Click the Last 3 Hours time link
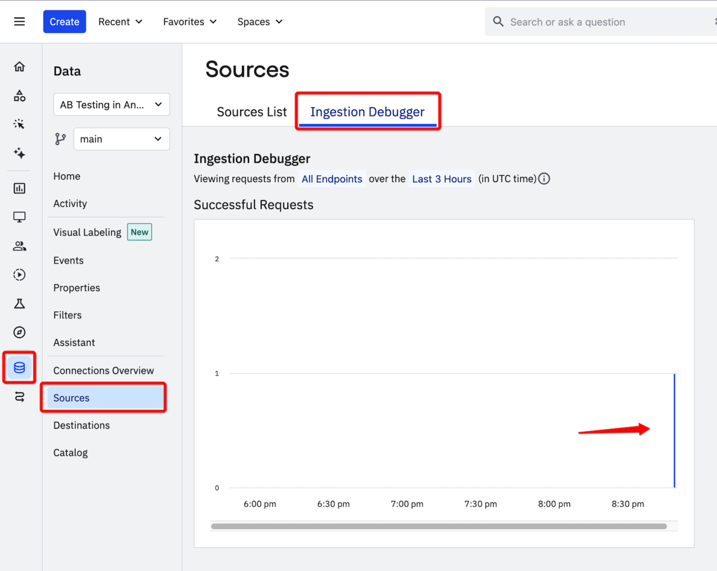This screenshot has height=571, width=717. point(442,179)
